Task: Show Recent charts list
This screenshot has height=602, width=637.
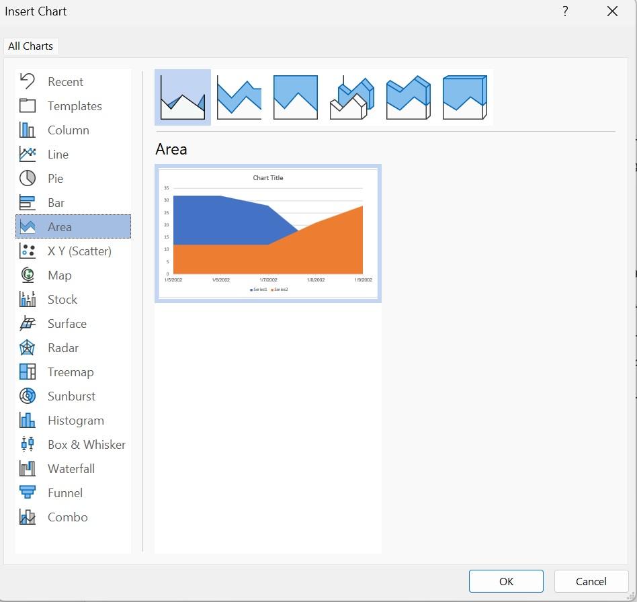Action: point(65,82)
